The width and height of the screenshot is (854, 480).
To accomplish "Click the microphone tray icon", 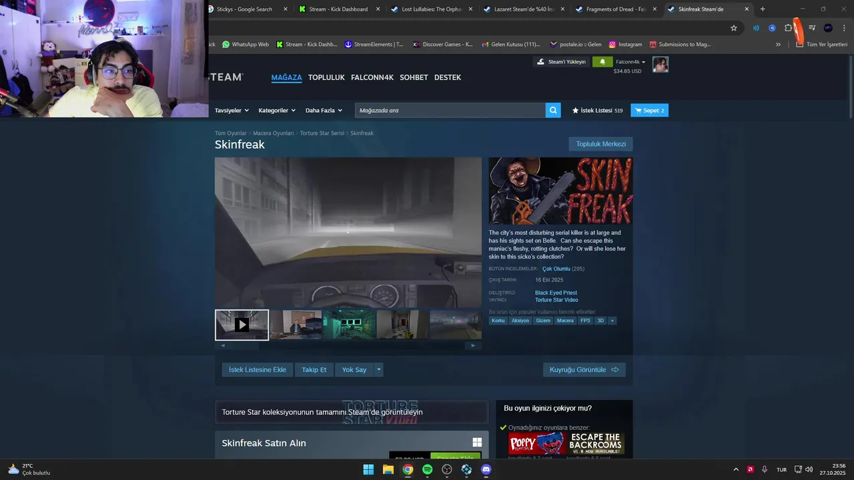I will point(765,469).
